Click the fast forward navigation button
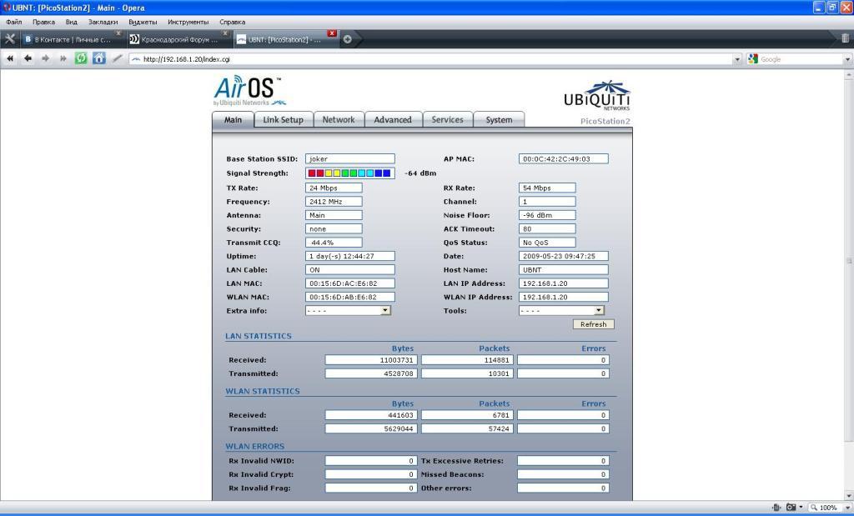 point(63,58)
